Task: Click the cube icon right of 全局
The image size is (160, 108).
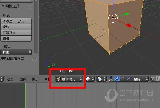Action: (153, 79)
